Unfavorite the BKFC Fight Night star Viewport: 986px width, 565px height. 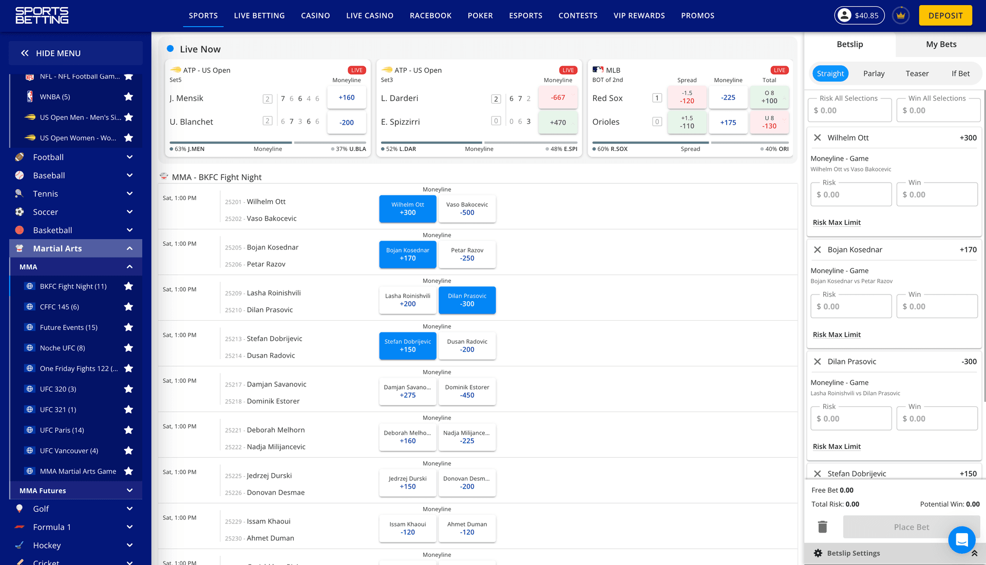coord(128,286)
